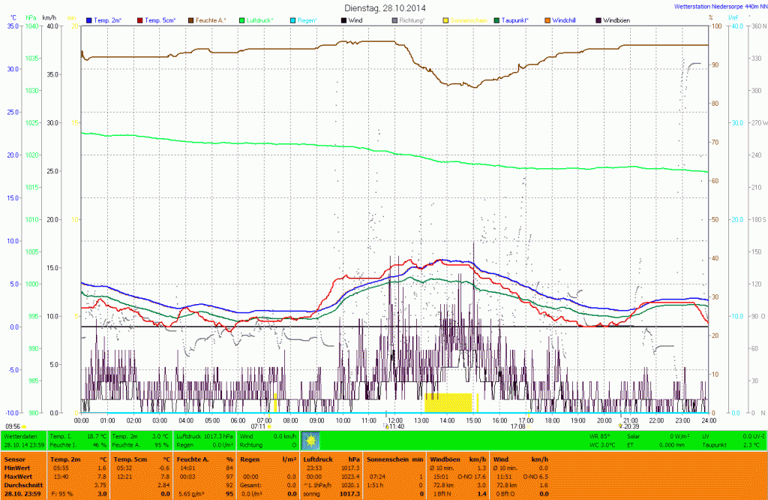Click the sunrise icon next to 07:11
The width and height of the screenshot is (768, 500).
[270, 426]
